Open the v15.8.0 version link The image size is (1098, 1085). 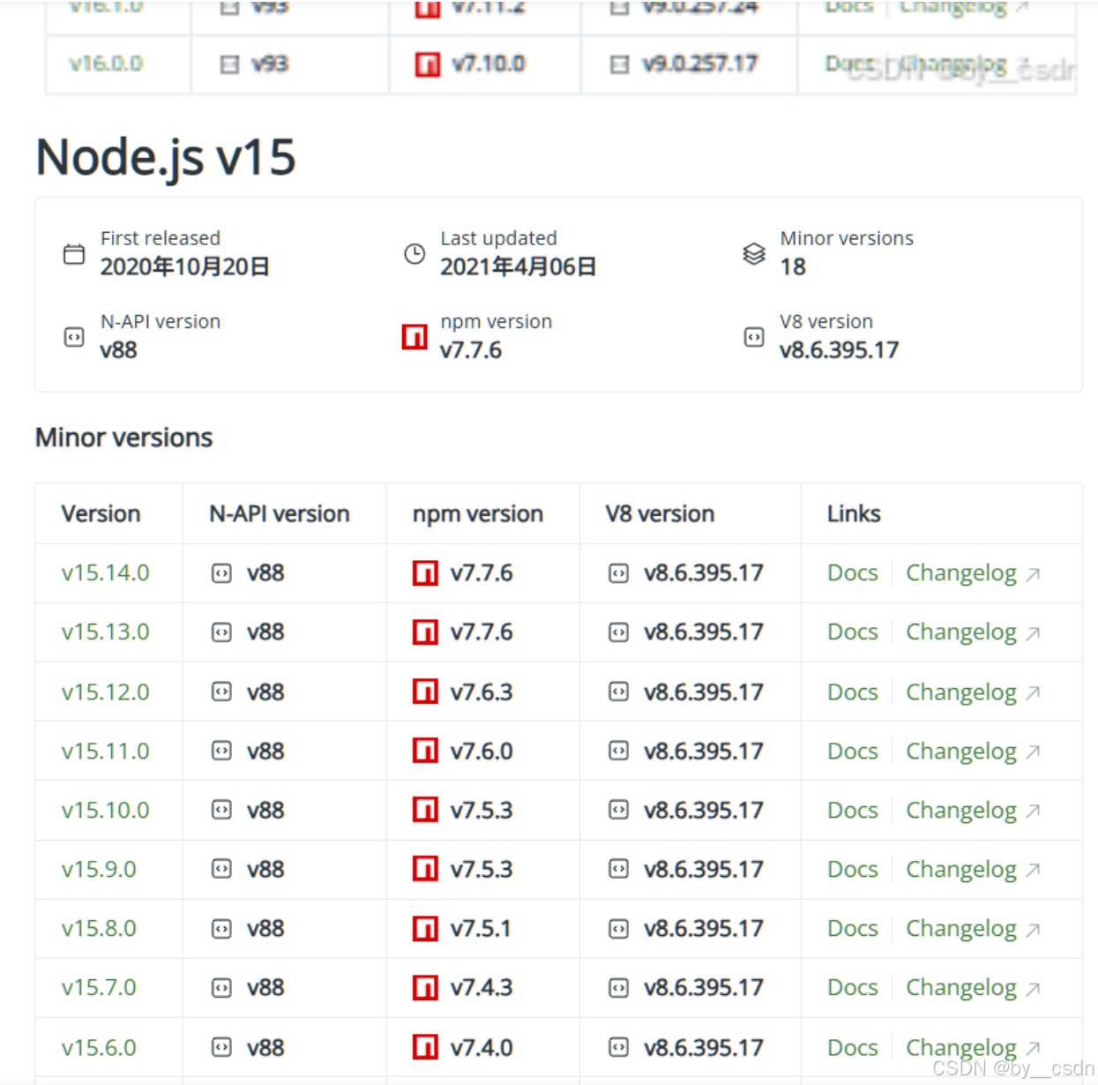pyautogui.click(x=99, y=929)
